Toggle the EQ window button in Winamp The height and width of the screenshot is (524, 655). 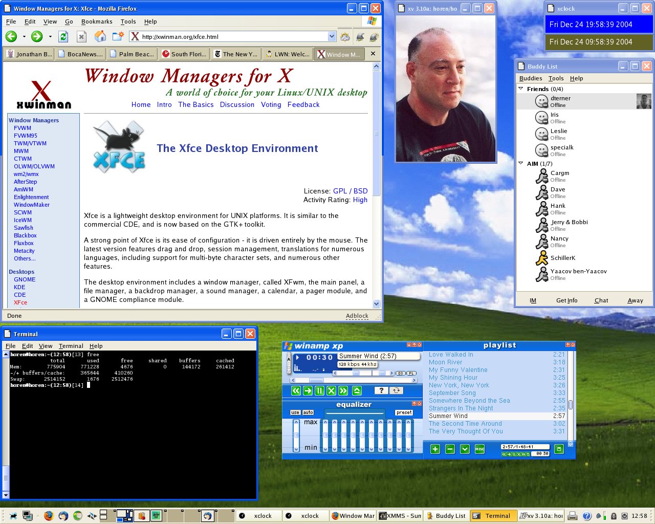[401, 373]
